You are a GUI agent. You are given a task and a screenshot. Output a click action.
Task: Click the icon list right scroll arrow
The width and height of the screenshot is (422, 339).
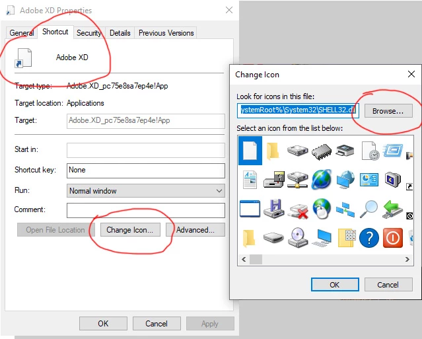tap(407, 259)
